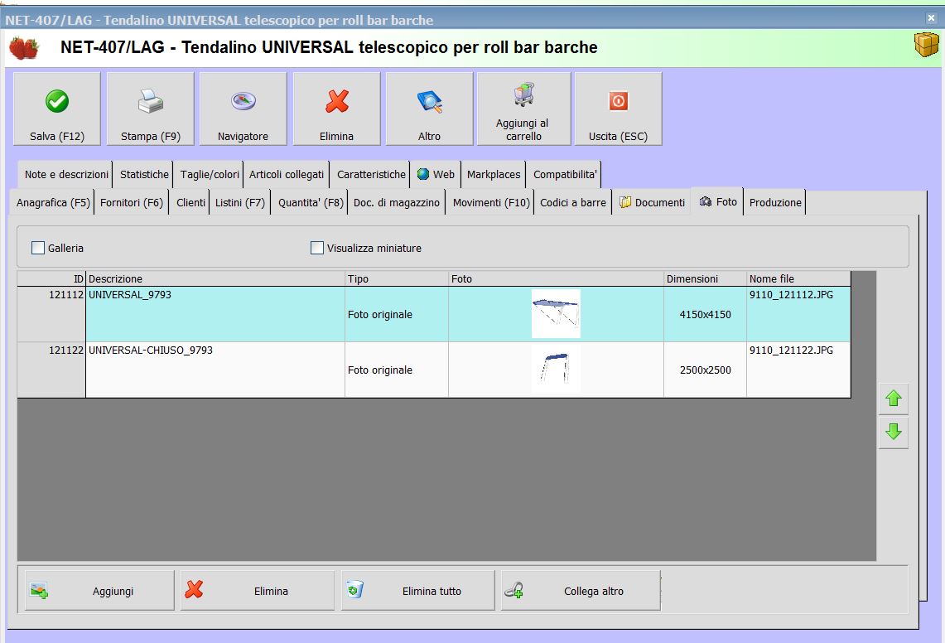Image resolution: width=945 pixels, height=643 pixels.
Task: Move photo up with green arrow
Action: (x=893, y=399)
